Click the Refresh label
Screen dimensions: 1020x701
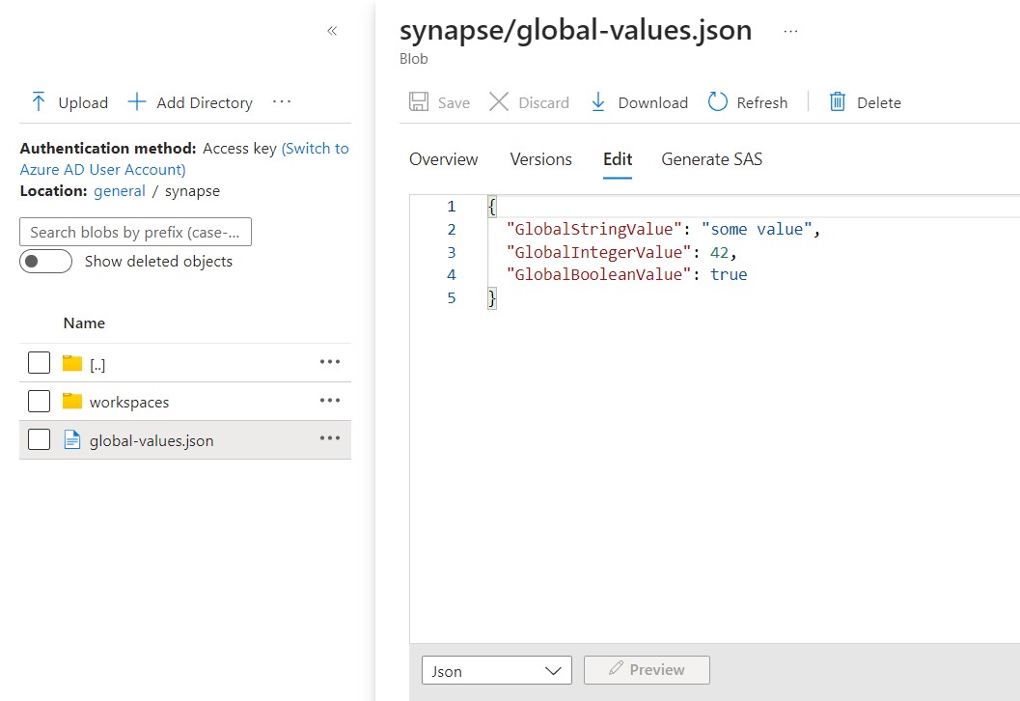coord(761,103)
